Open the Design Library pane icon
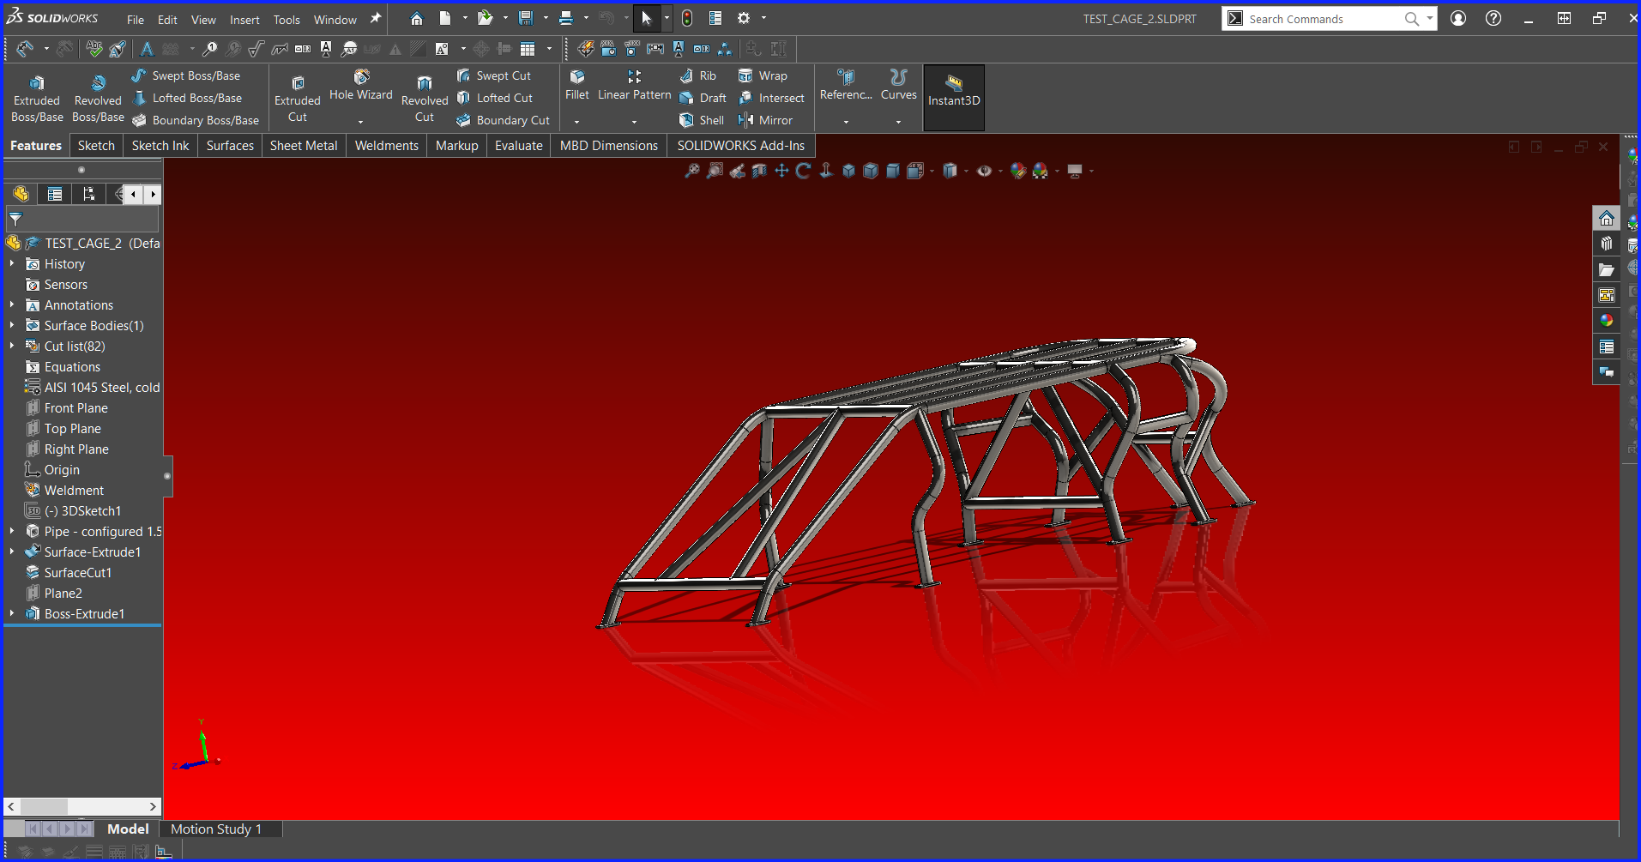This screenshot has height=862, width=1641. (1607, 244)
